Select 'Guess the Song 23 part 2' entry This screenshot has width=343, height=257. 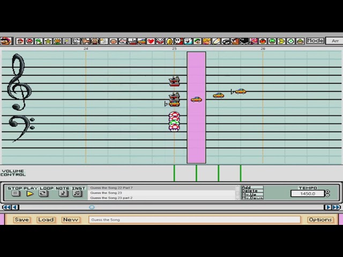coord(161,198)
